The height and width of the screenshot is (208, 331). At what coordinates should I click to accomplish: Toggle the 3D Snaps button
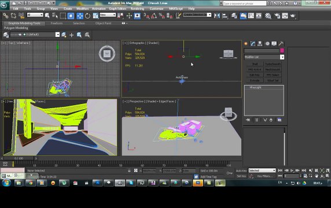(x=146, y=16)
